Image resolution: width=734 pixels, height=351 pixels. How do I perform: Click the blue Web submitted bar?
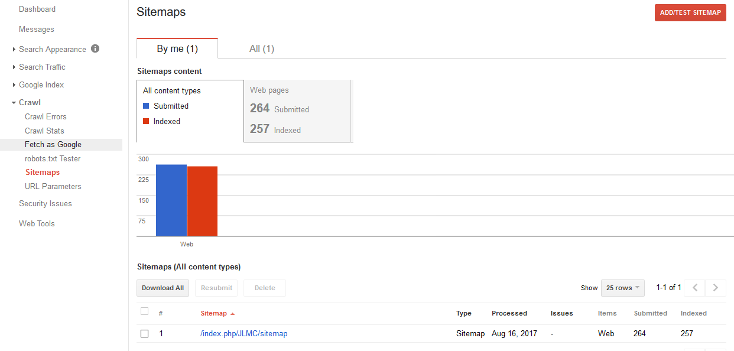[171, 200]
